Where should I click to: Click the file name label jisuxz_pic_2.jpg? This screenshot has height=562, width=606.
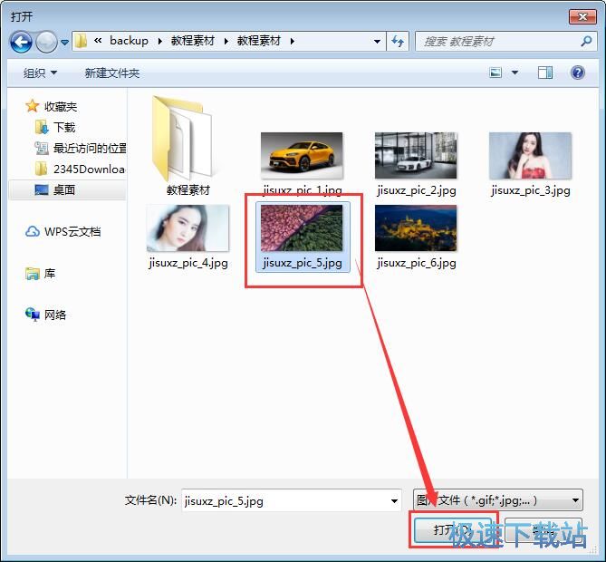tap(417, 190)
